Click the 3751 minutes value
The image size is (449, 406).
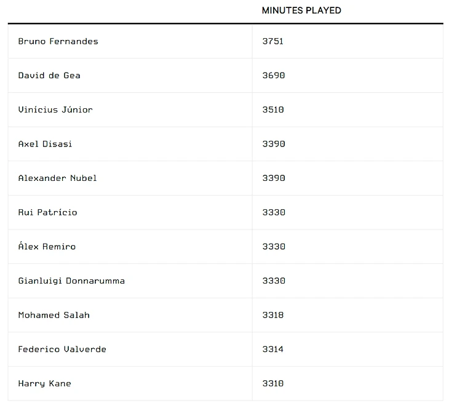click(x=273, y=41)
